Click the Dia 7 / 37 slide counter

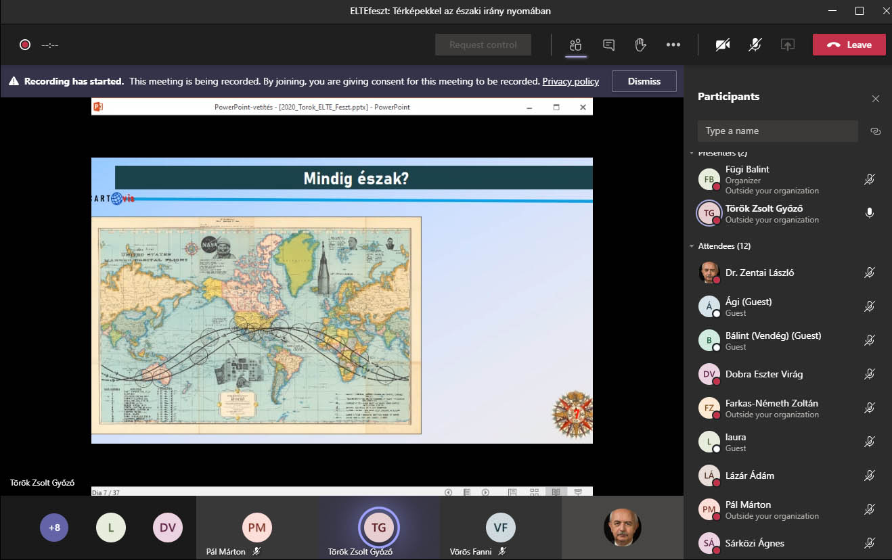click(x=106, y=492)
